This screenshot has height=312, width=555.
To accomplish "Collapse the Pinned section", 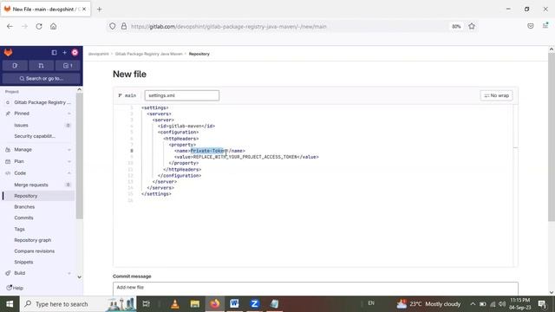I will [x=38, y=114].
